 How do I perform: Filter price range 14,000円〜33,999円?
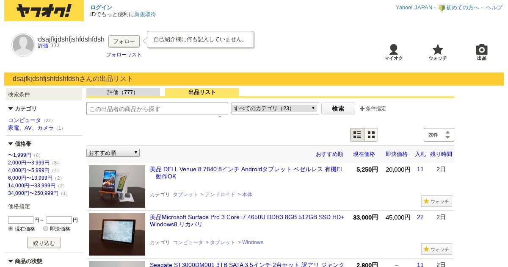(x=32, y=186)
